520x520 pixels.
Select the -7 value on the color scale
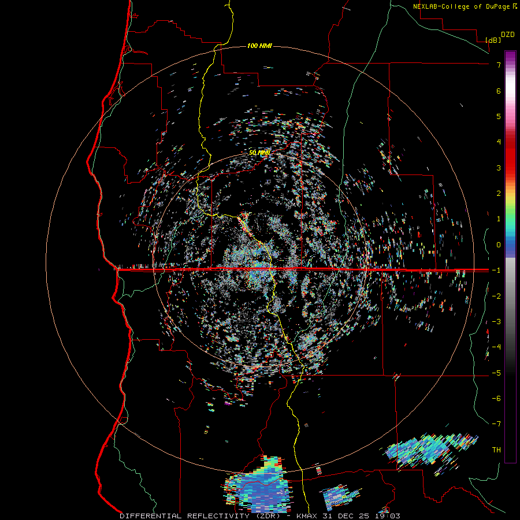496,424
